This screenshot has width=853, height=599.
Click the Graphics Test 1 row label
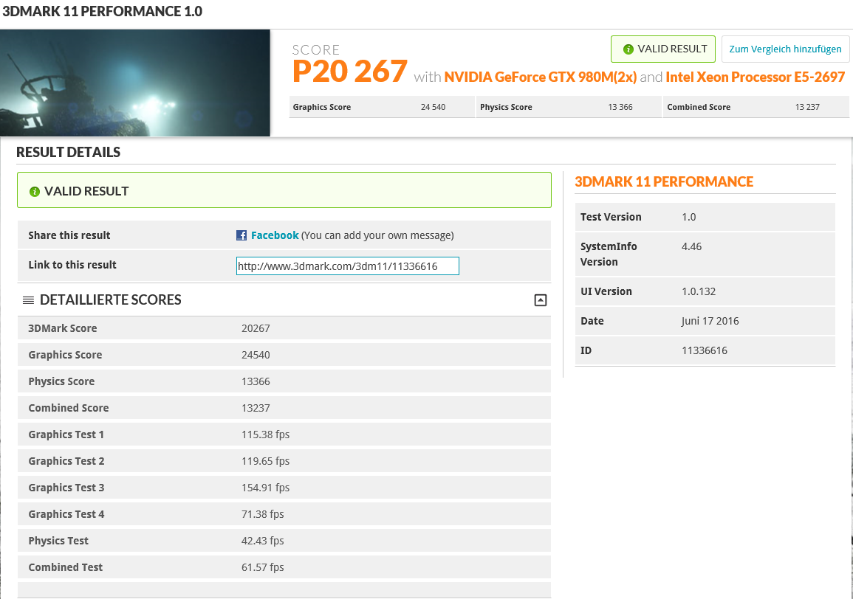[x=66, y=434]
